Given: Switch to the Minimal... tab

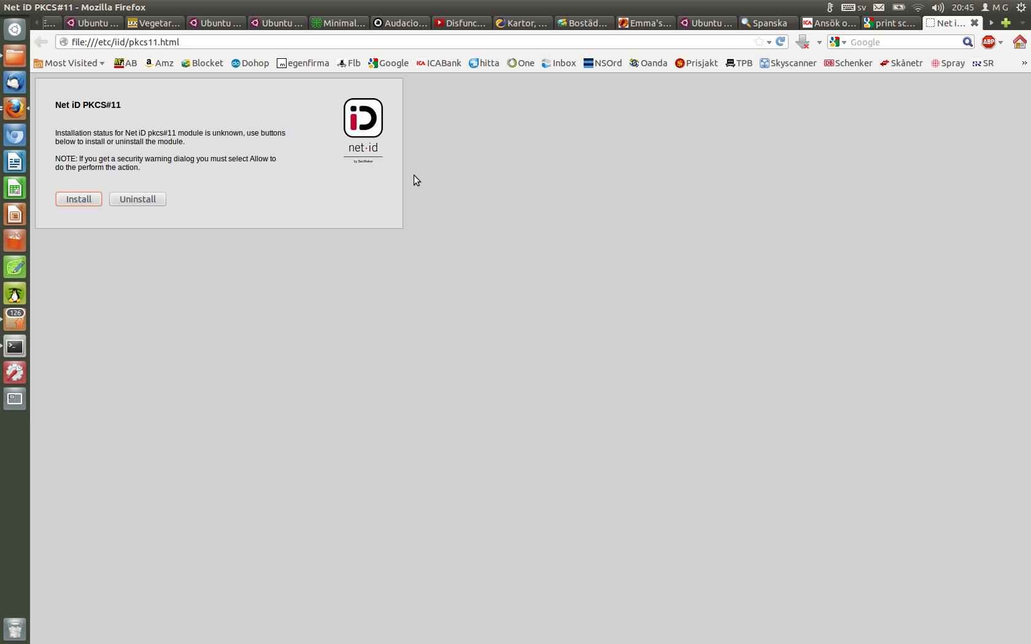Looking at the screenshot, I should pos(339,23).
